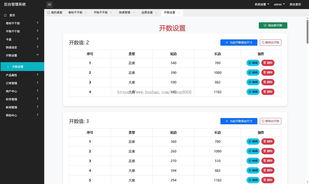Toggle the sidebar hamburger menu icon
This screenshot has height=184, width=309.
click(49, 4)
